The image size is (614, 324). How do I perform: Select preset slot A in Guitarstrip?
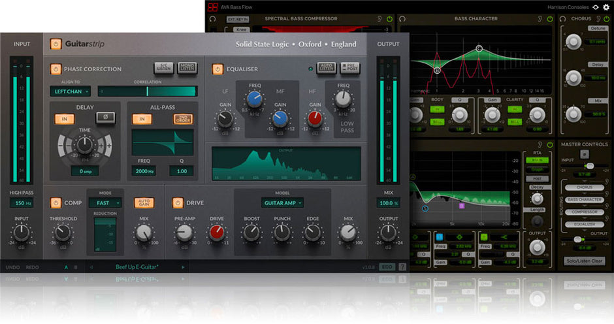(66, 267)
